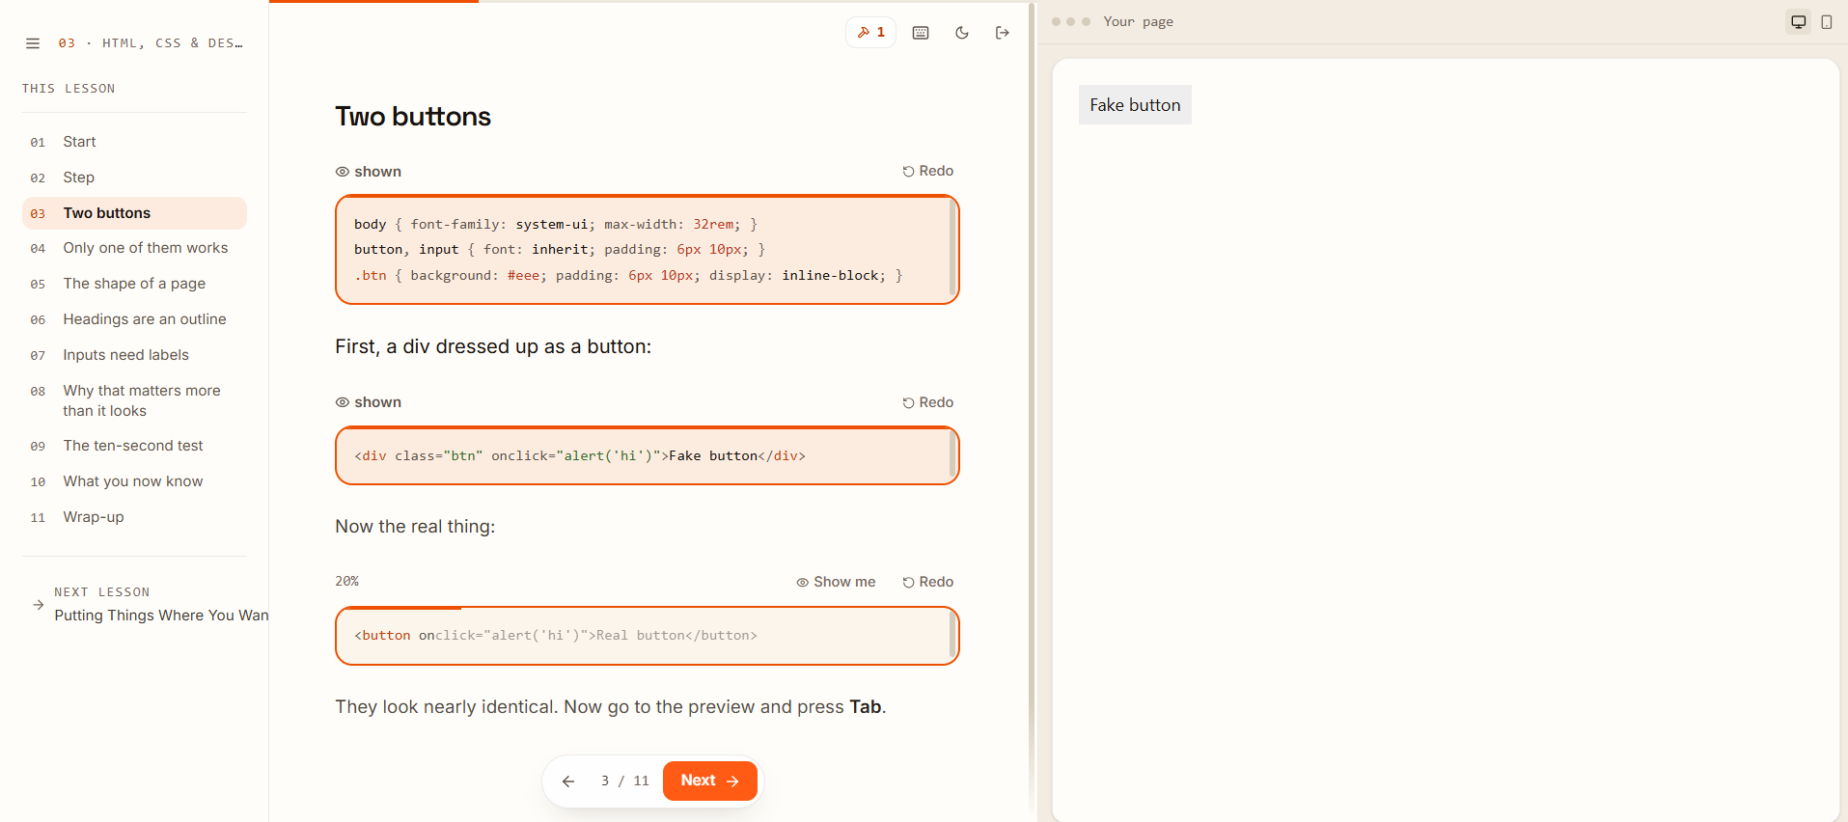Open the hamburger menu in the sidebar
This screenshot has height=822, width=1848.
[33, 43]
